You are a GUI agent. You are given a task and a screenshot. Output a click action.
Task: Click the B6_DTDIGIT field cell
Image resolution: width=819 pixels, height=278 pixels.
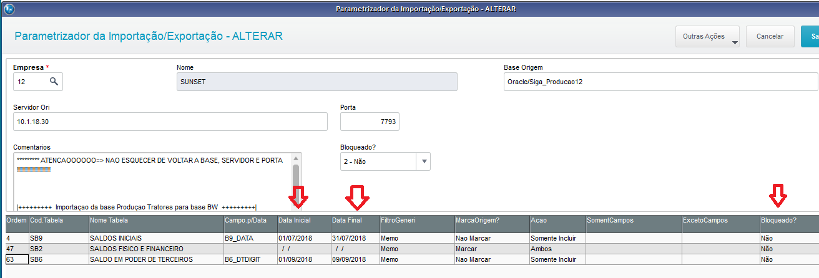tap(250, 259)
